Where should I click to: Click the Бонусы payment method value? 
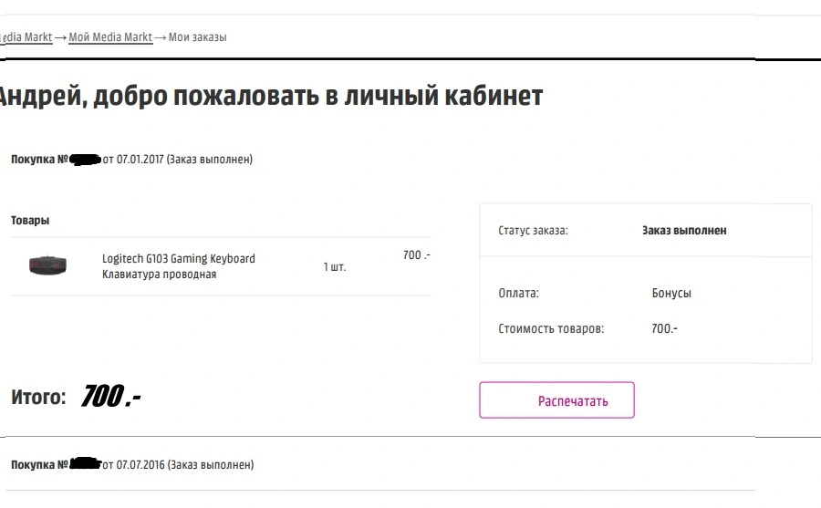pos(671,293)
